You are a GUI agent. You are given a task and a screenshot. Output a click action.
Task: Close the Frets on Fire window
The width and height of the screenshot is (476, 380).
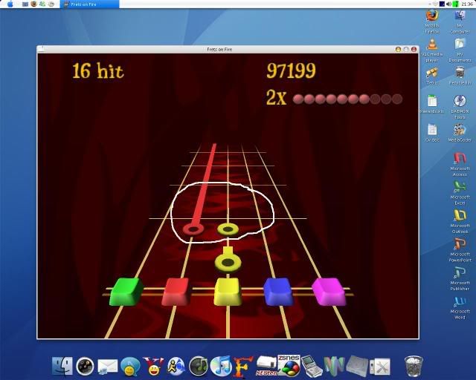[414, 50]
